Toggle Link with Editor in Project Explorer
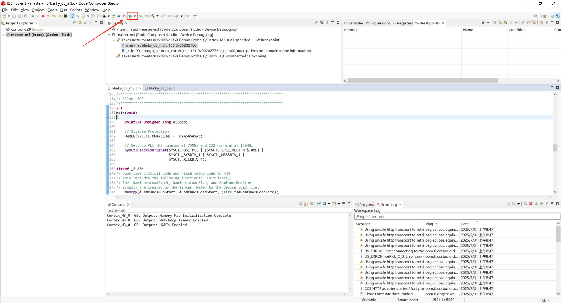 (80, 23)
